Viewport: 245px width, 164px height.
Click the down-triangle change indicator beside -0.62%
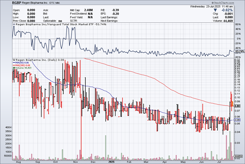click(x=215, y=10)
